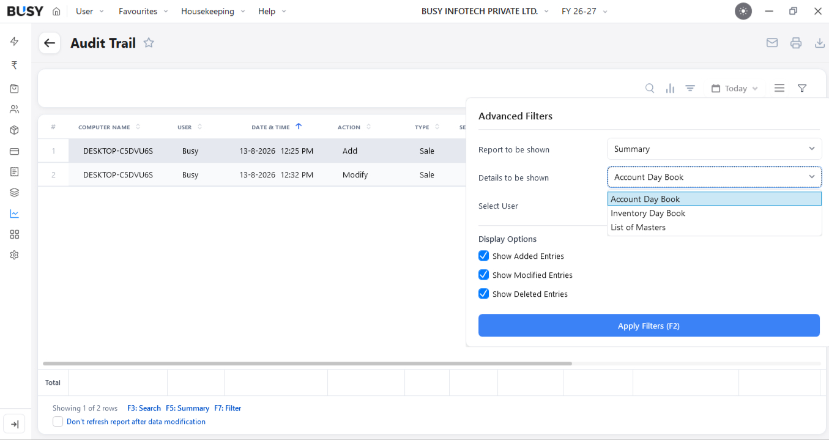Select List of Masters option
Viewport: 829px width, 440px height.
pos(714,227)
